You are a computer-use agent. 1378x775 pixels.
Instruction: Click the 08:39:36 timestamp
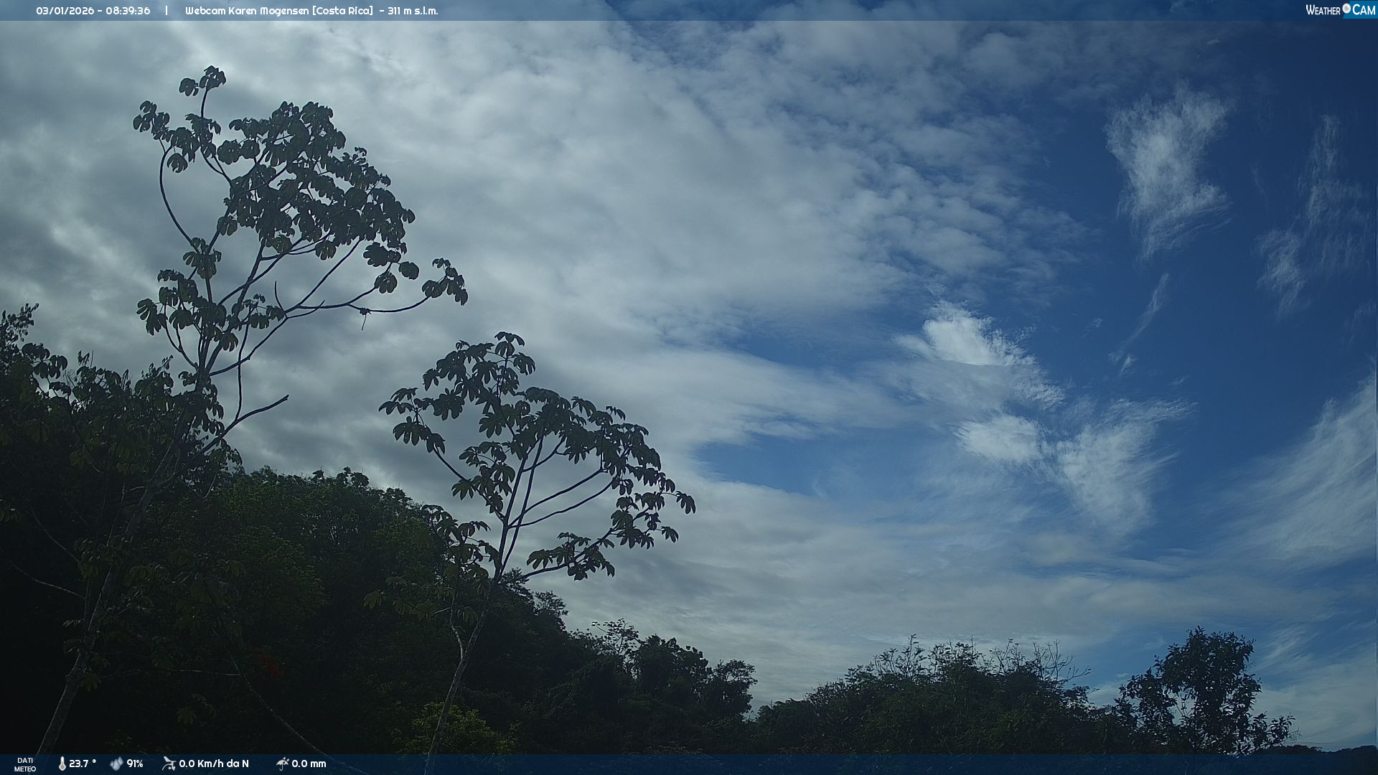pyautogui.click(x=128, y=11)
